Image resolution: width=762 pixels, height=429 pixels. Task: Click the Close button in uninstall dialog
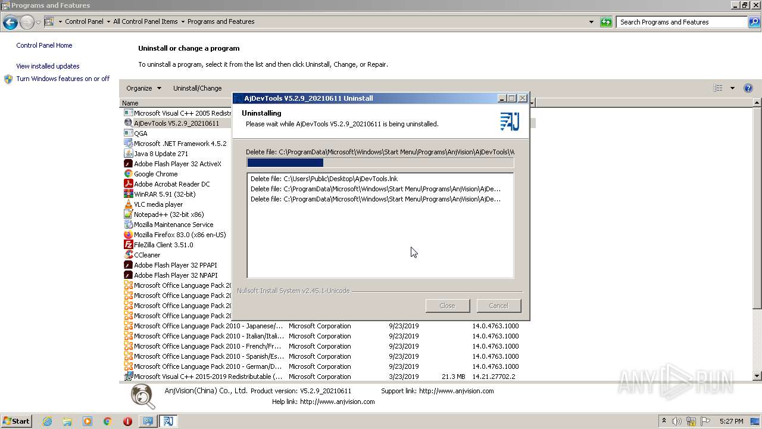click(447, 306)
